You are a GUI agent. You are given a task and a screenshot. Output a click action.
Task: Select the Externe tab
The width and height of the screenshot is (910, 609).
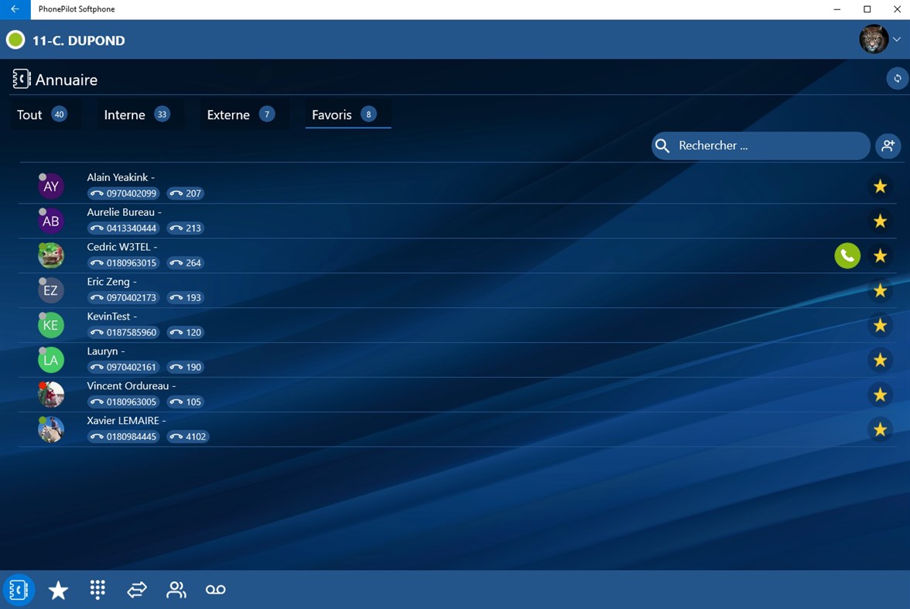(x=228, y=114)
